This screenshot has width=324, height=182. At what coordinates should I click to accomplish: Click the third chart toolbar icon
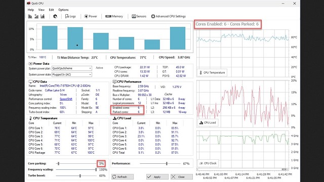point(43,16)
